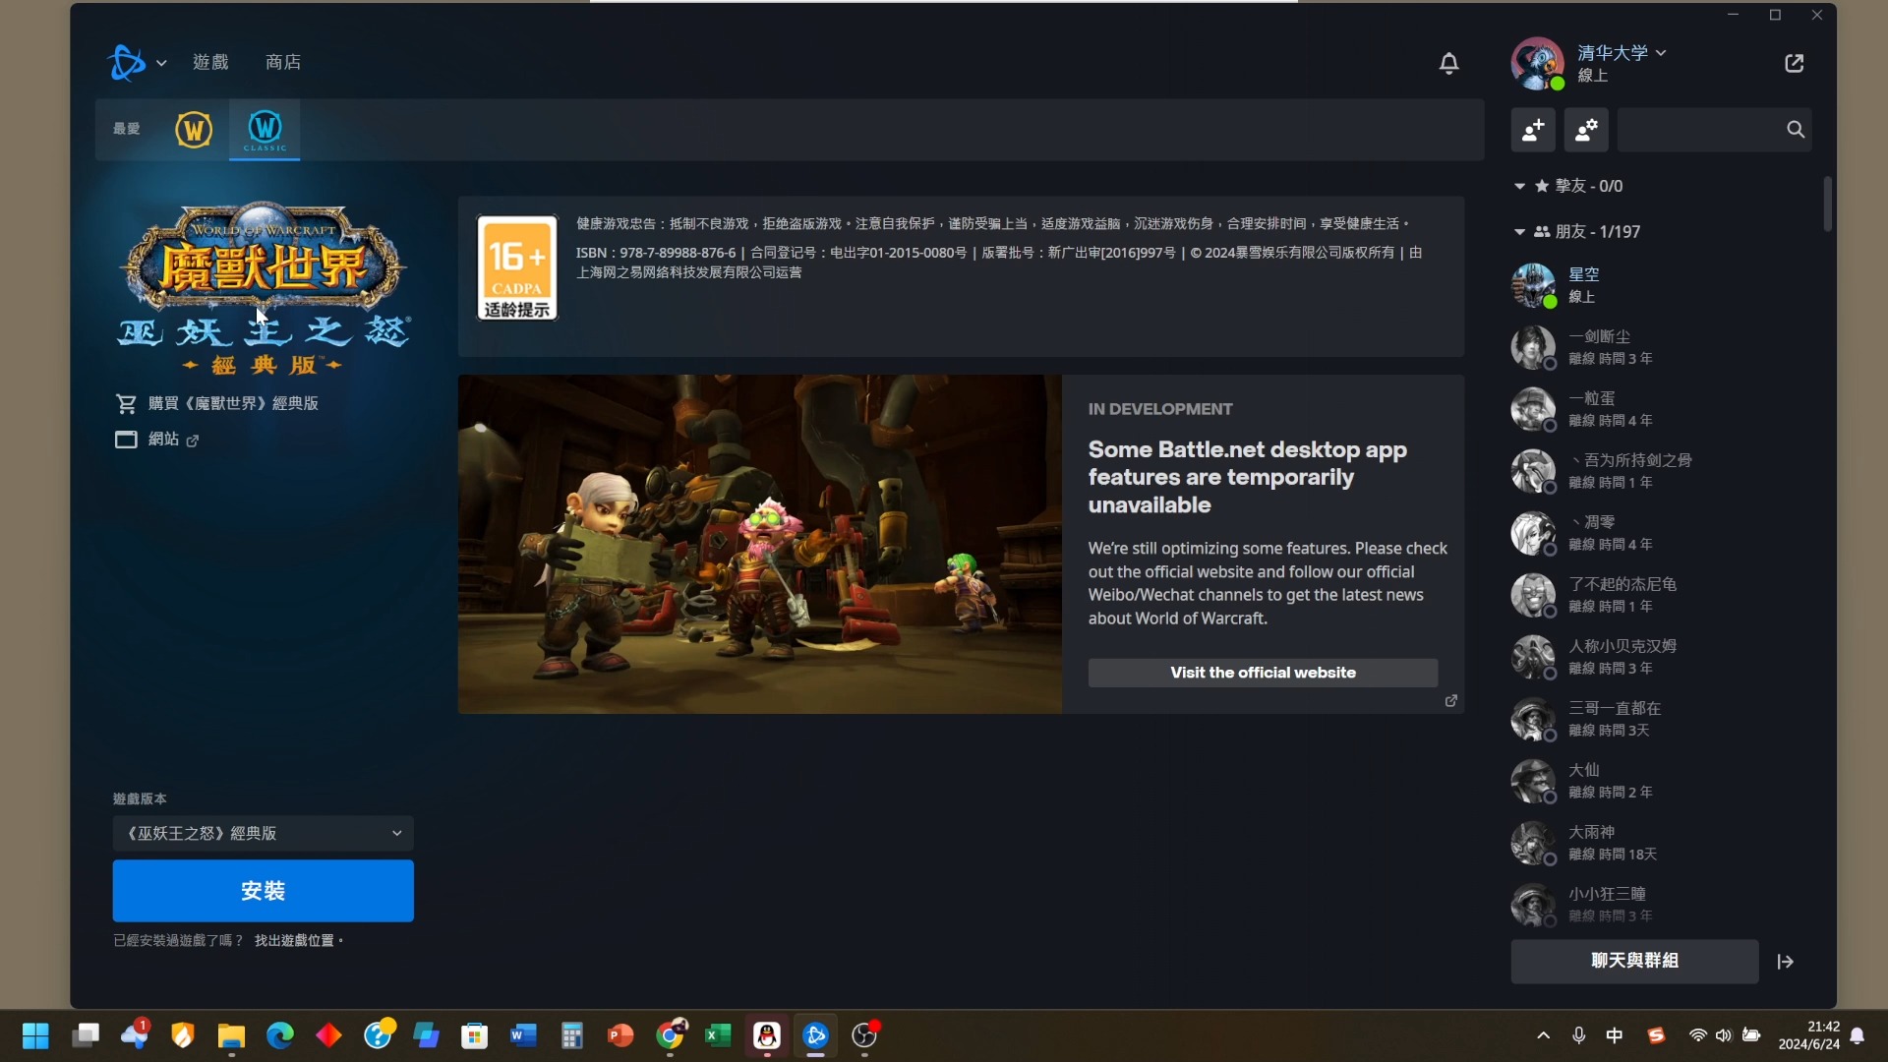Screen dimensions: 1888x1062
Task: Open Task View from taskbar
Action: 86,1035
